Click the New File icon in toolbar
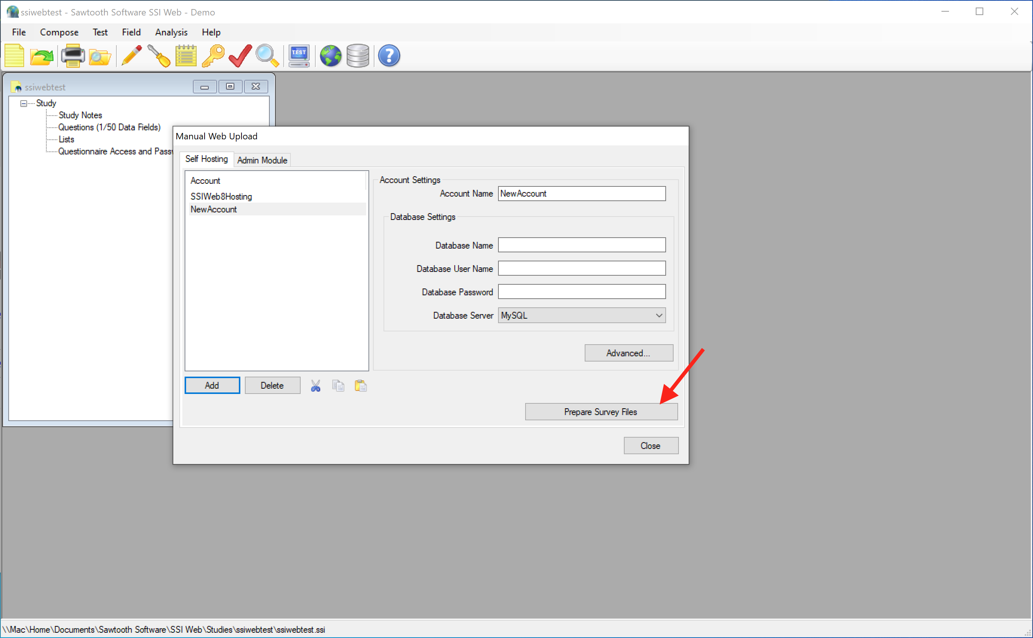Screen dimensions: 1033x638 15,56
